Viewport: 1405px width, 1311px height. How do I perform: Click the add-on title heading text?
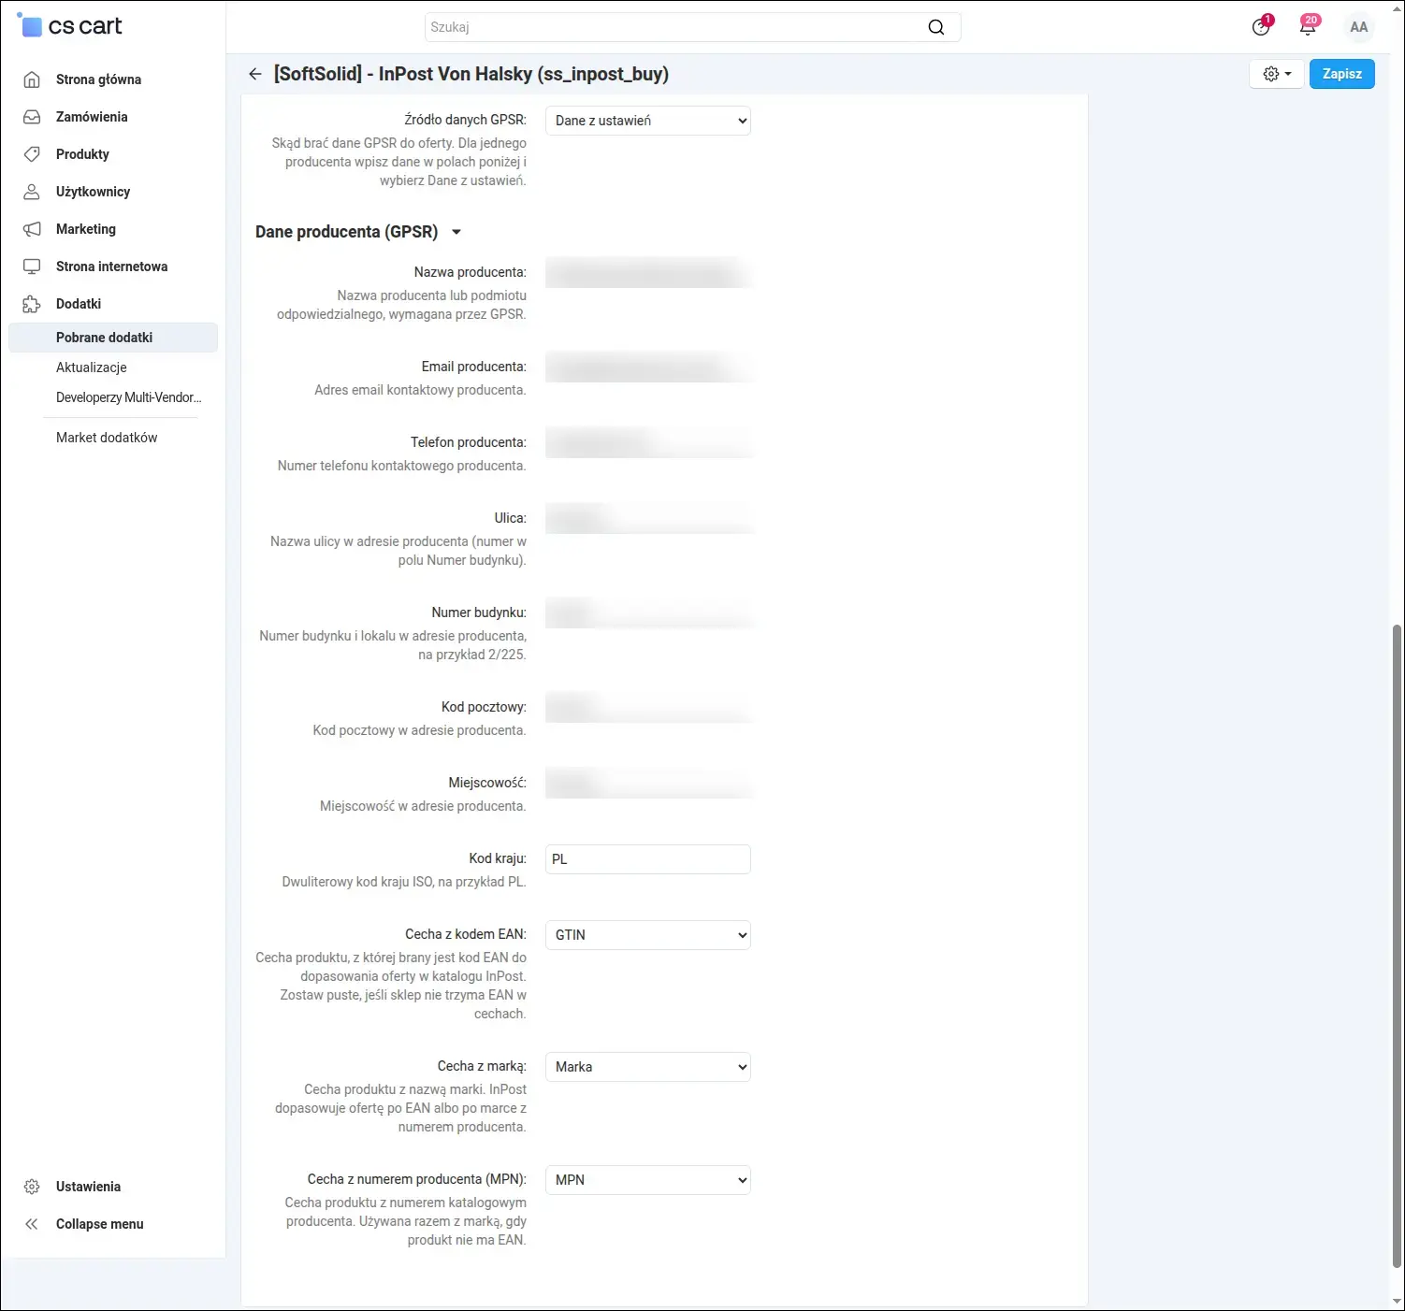pyautogui.click(x=471, y=74)
